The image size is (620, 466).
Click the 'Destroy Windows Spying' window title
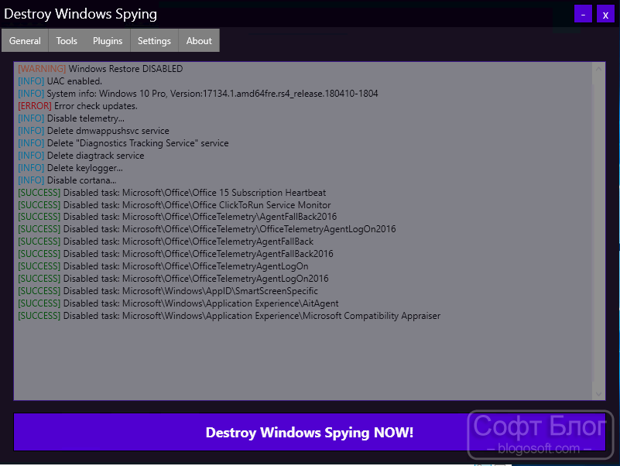coord(80,13)
